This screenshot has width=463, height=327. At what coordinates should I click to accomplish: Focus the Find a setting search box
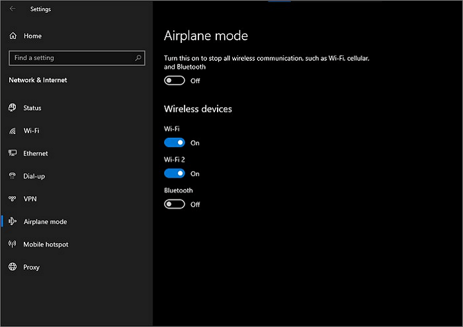tap(77, 57)
